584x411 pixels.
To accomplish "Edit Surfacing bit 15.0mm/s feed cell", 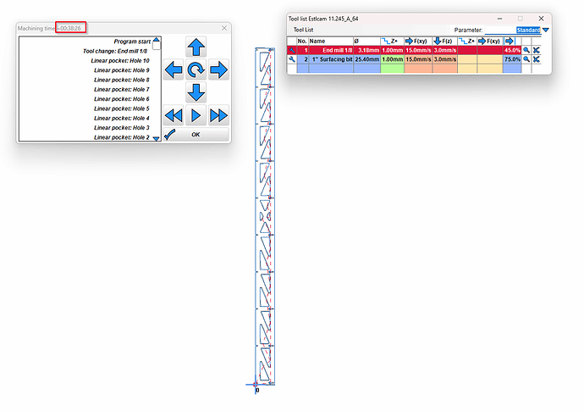I will click(x=418, y=59).
